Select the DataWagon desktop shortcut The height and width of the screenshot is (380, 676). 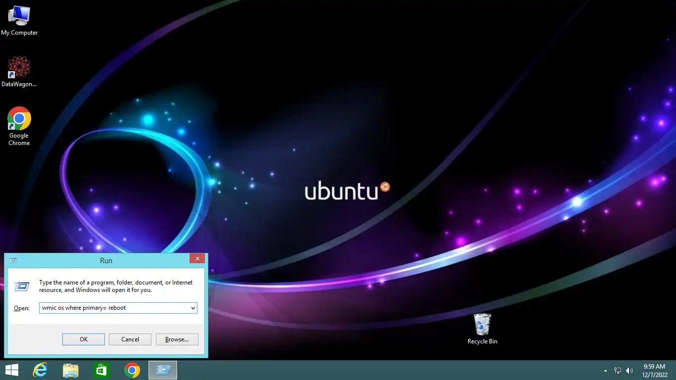coord(19,72)
